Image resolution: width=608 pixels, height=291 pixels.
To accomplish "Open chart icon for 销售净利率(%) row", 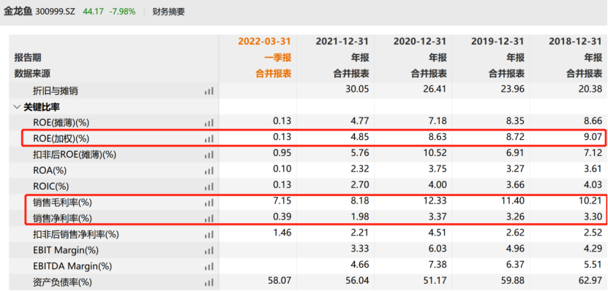I will pyautogui.click(x=209, y=219).
